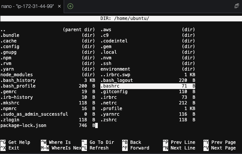Select the parent dir '..' entry

coord(48,30)
